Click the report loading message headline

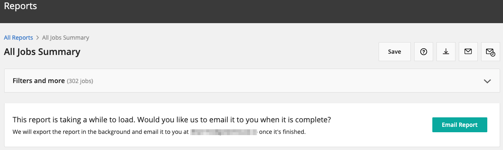tap(172, 120)
